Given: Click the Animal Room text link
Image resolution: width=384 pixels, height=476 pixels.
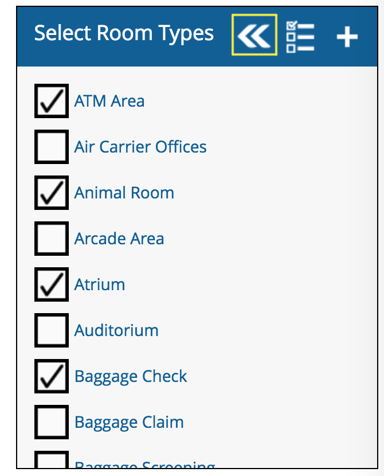Looking at the screenshot, I should point(124,193).
